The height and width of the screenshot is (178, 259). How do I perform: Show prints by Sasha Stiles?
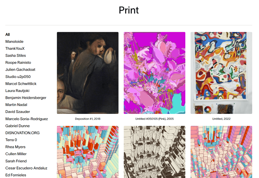[x=16, y=55]
